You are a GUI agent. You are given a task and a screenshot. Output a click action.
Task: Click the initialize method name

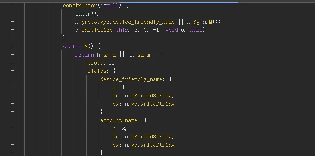pyautogui.click(x=97, y=30)
